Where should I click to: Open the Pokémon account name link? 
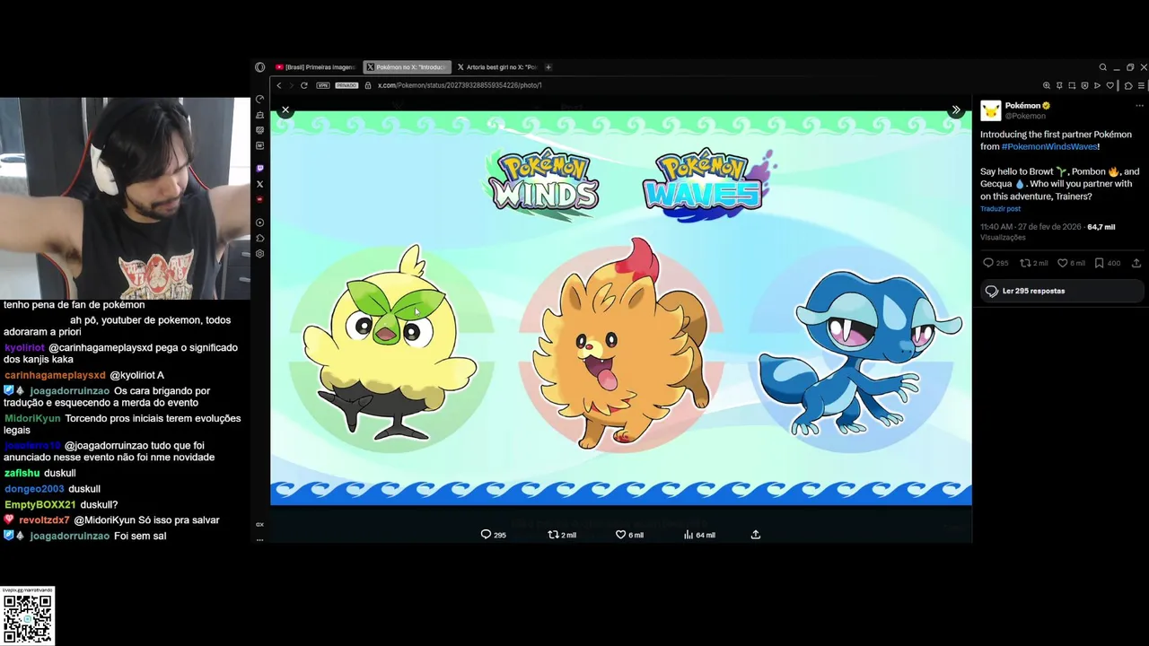(1022, 106)
